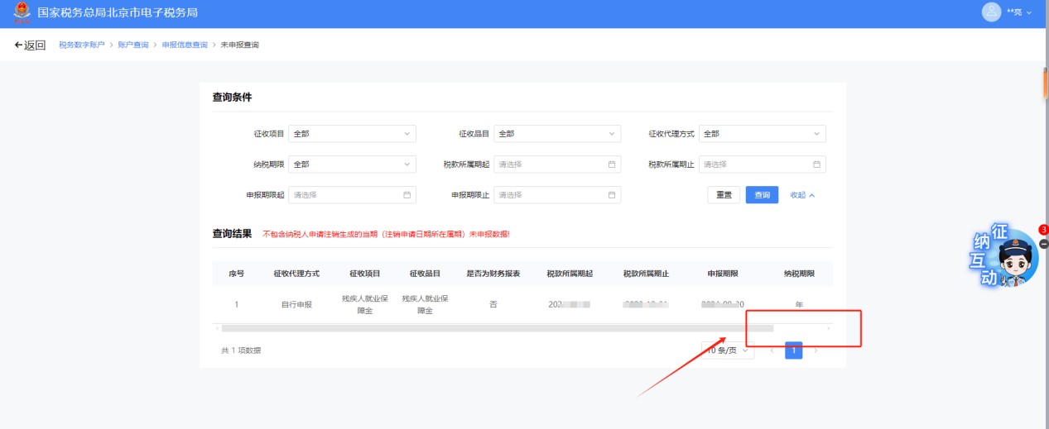Open calendar icon in 税款所属期止 field

click(x=816, y=164)
